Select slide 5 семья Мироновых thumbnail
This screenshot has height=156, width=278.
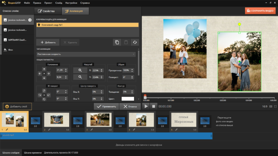pos(184,120)
